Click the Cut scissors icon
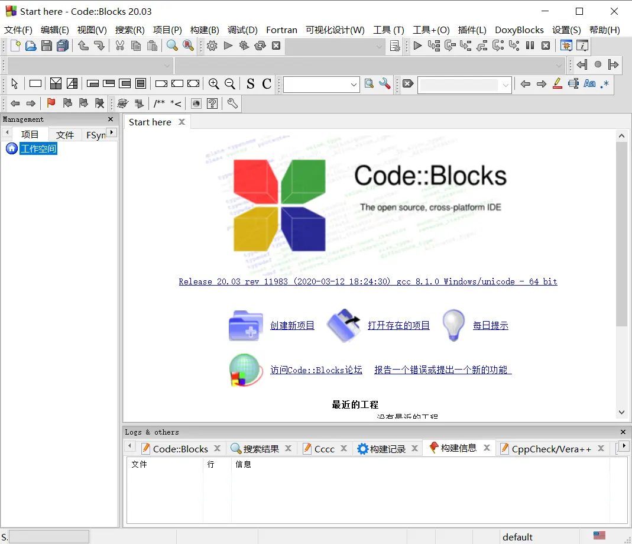Image resolution: width=632 pixels, height=544 pixels. coord(119,46)
